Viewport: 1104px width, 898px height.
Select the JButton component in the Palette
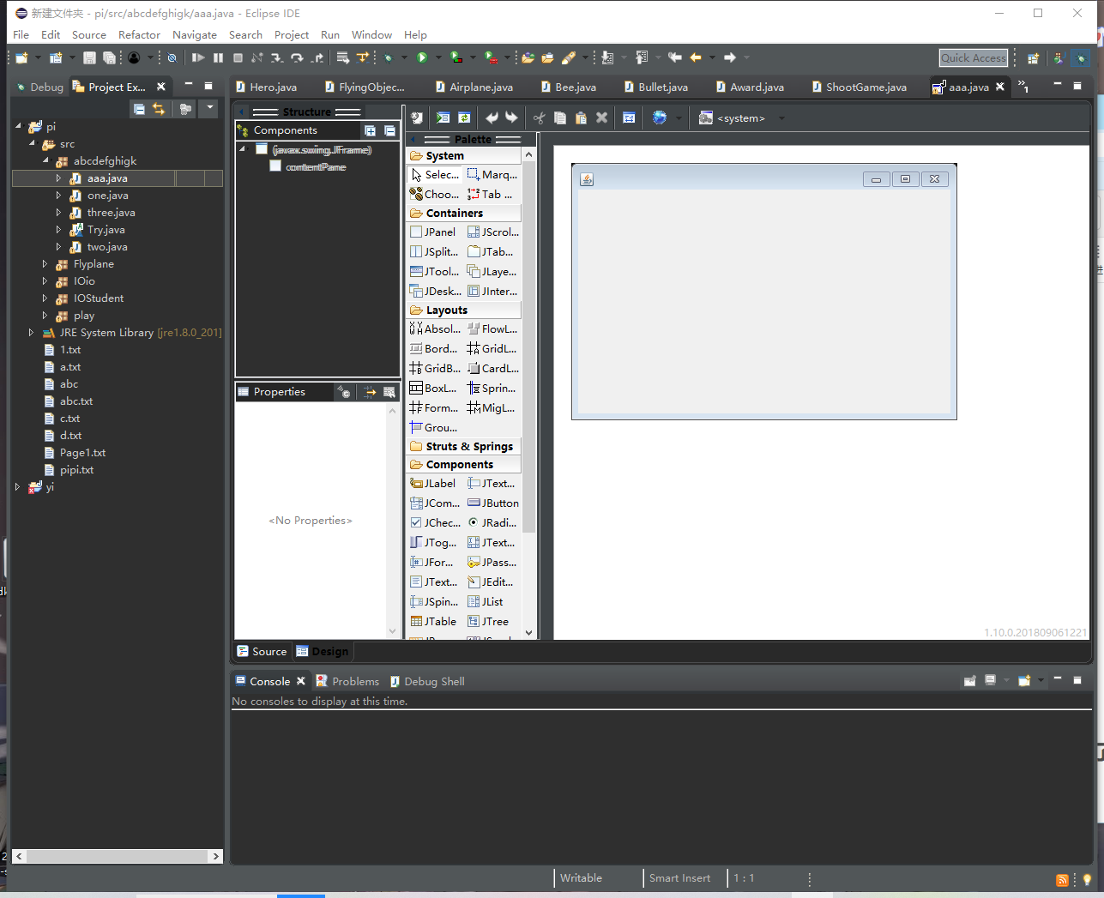click(493, 503)
